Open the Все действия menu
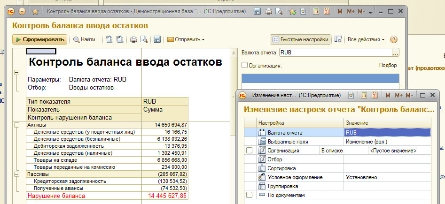This screenshot has height=204, width=445. click(x=366, y=40)
